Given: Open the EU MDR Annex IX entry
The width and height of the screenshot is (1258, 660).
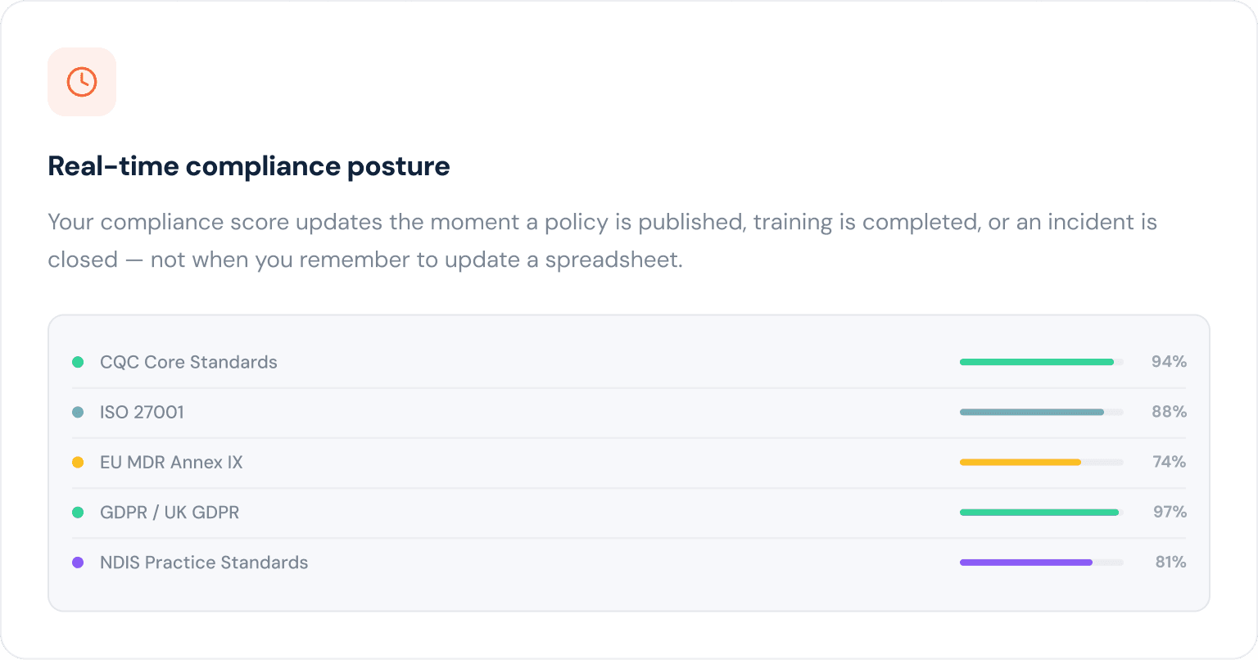Looking at the screenshot, I should click(x=171, y=462).
